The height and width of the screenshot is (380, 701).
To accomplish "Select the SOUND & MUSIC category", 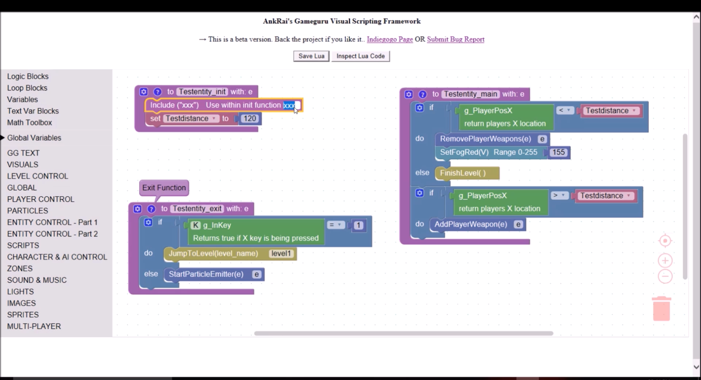I will click(37, 280).
